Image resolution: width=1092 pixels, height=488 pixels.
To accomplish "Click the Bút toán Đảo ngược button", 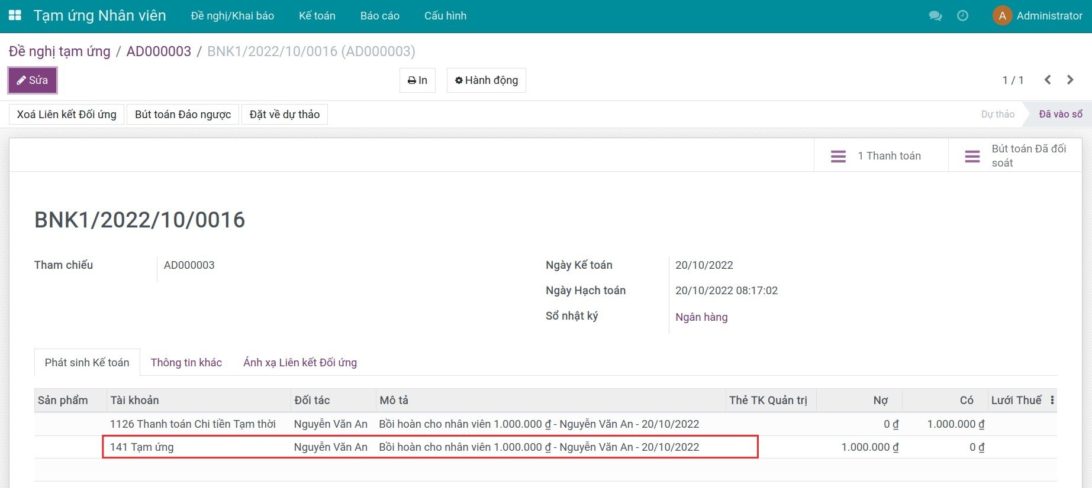I will click(183, 115).
